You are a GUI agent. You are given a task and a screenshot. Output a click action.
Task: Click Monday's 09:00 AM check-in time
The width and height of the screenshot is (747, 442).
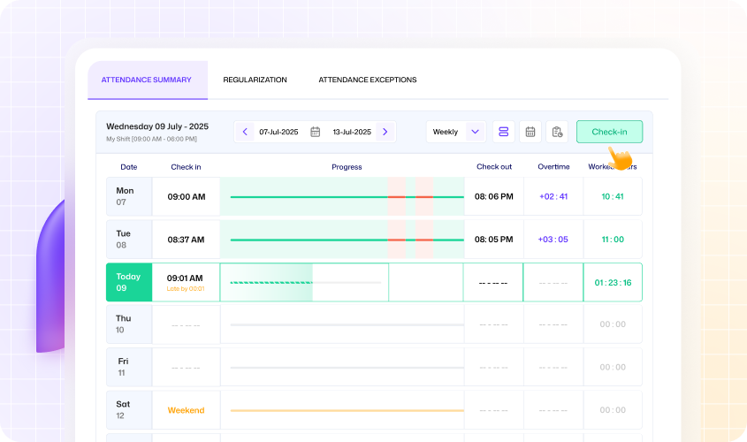(187, 197)
